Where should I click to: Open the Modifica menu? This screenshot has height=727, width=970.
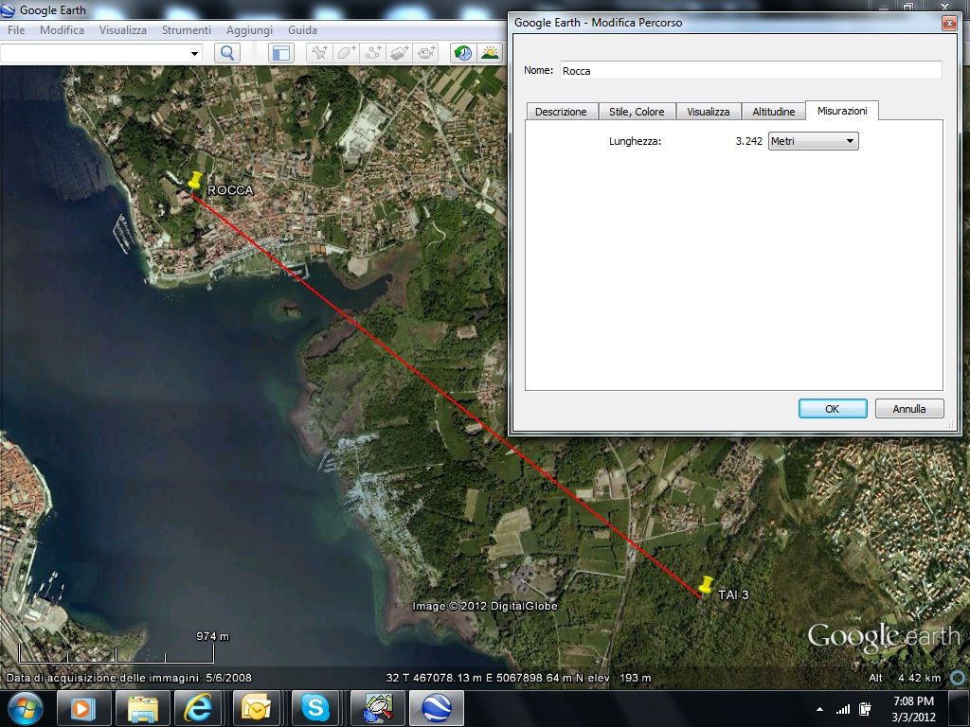point(62,29)
